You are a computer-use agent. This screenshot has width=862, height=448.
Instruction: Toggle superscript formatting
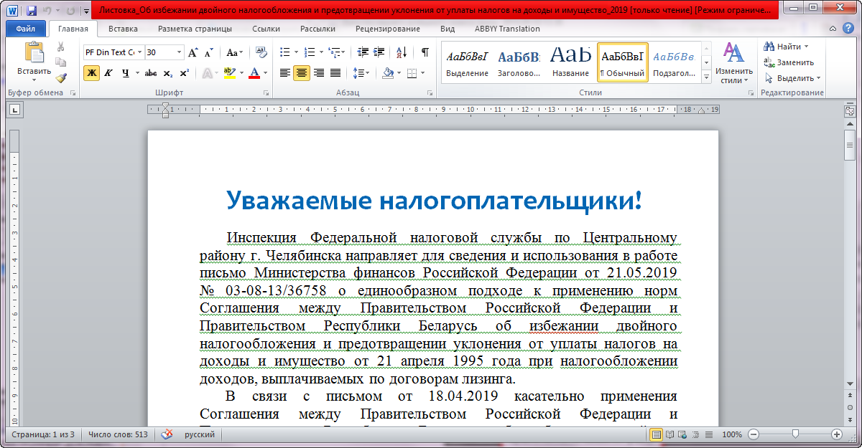[x=185, y=73]
